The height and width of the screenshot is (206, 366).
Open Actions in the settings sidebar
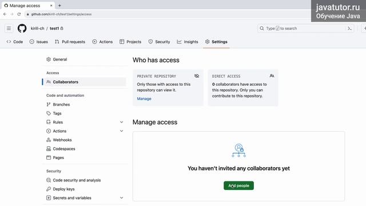(x=59, y=131)
